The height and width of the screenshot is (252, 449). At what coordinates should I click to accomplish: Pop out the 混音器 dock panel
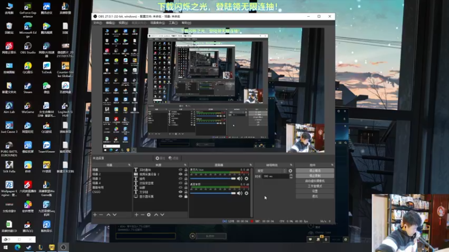(x=250, y=165)
